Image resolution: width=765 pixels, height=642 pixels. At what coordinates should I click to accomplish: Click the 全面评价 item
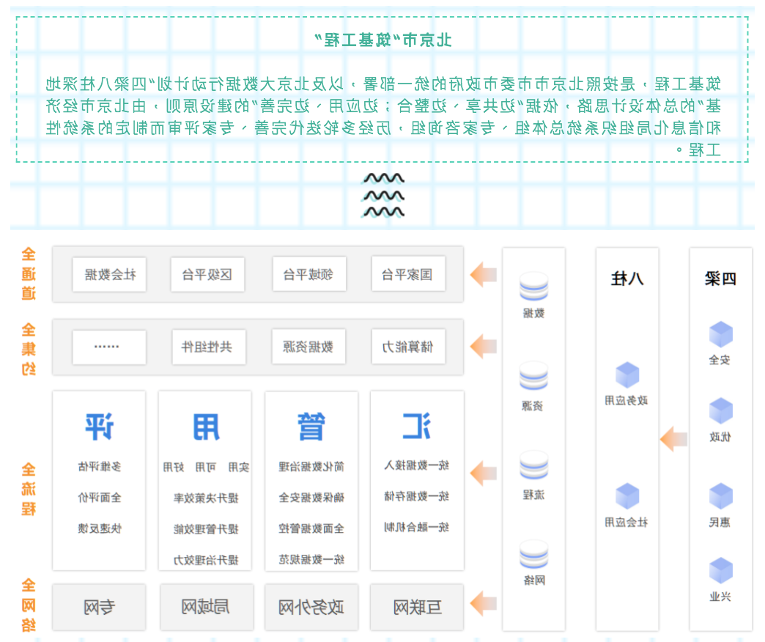click(x=100, y=498)
